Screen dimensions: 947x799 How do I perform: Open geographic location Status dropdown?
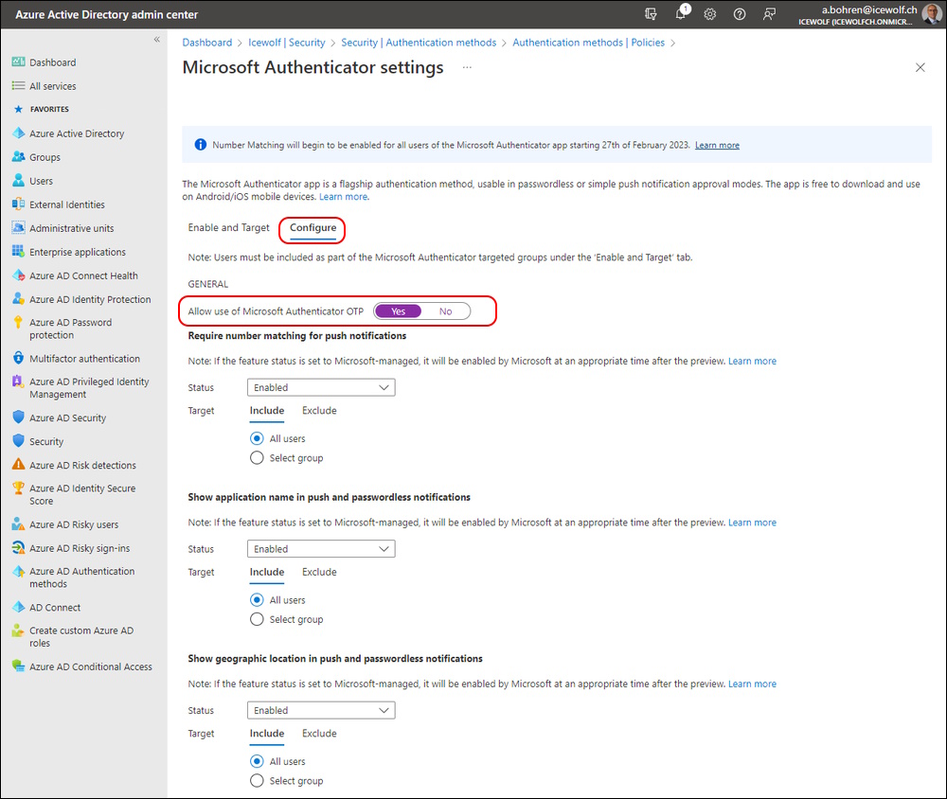coord(321,710)
